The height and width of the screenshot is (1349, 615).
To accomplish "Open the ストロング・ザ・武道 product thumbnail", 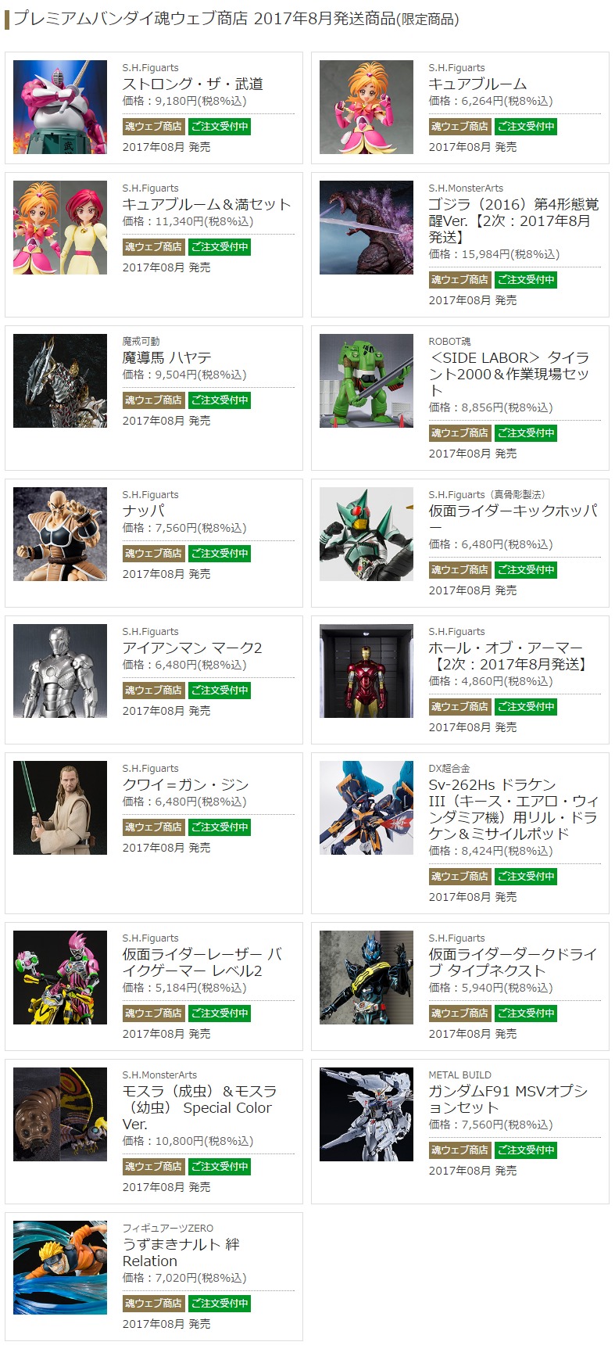I will 60,107.
